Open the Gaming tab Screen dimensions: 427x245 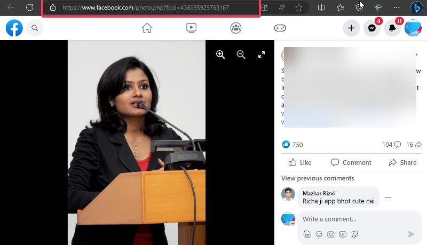coord(280,28)
